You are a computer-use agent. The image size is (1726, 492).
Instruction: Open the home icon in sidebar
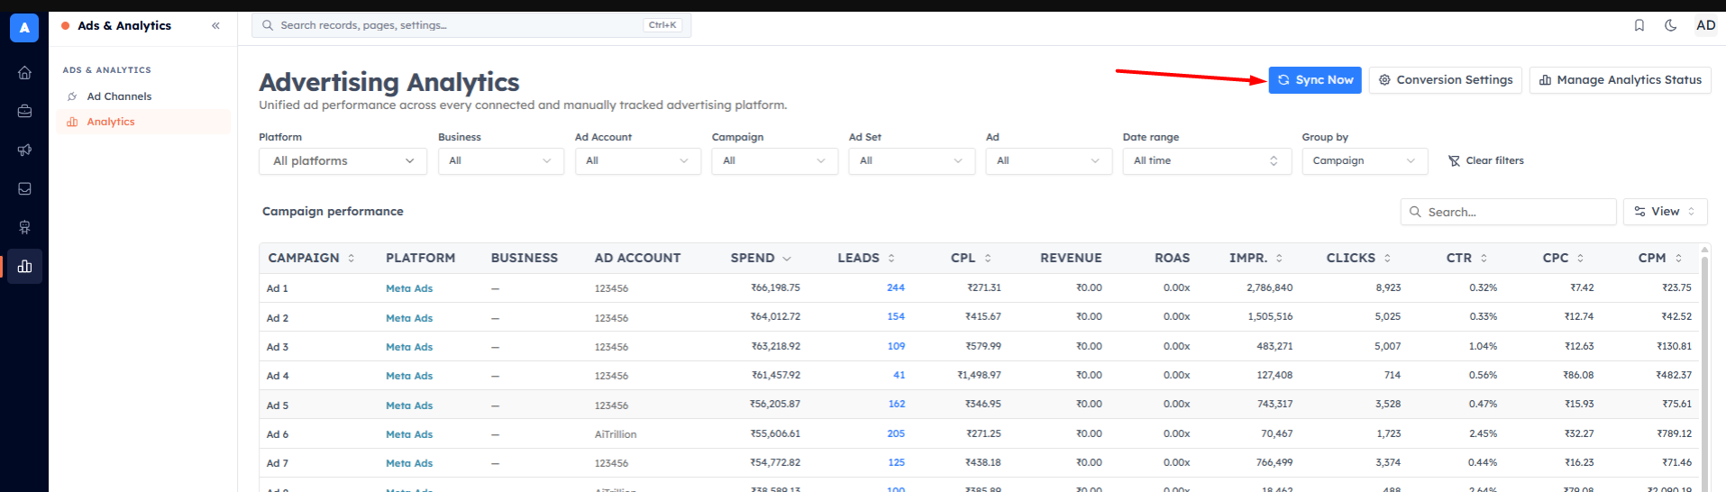24,73
